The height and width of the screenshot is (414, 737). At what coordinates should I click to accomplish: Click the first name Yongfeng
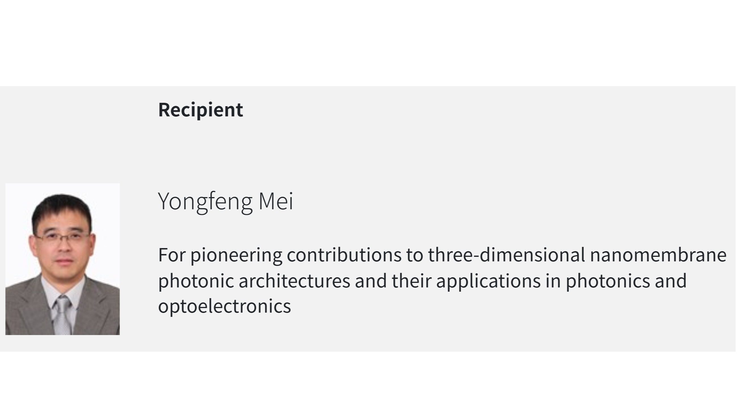(205, 201)
